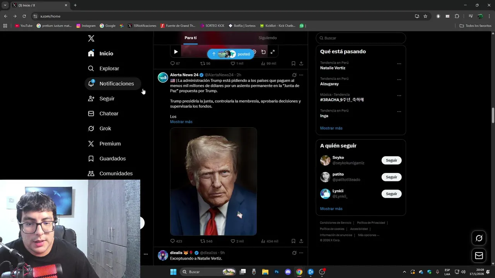Share the Alerta News 24 post
This screenshot has height=278, width=495.
[301, 241]
